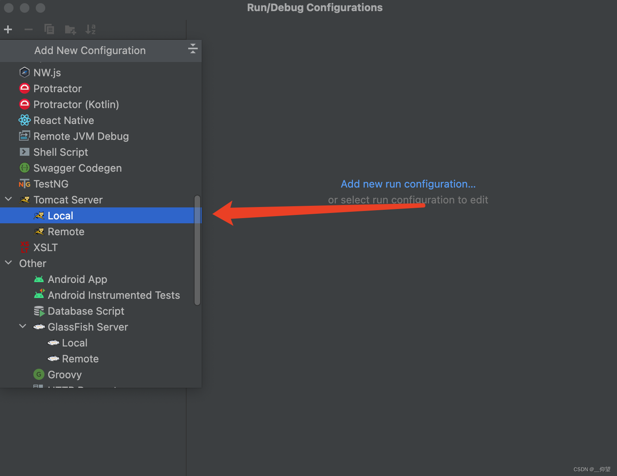Click the green Swagger Codegen icon
617x476 pixels.
coord(25,168)
